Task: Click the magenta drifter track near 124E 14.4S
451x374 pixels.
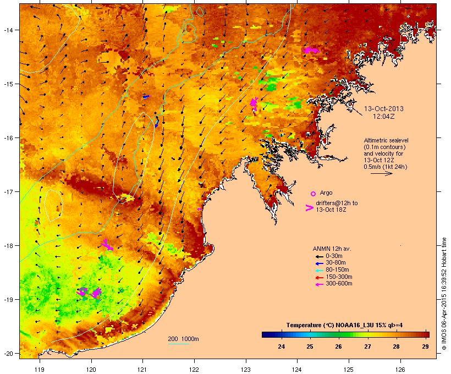Action: pos(311,51)
